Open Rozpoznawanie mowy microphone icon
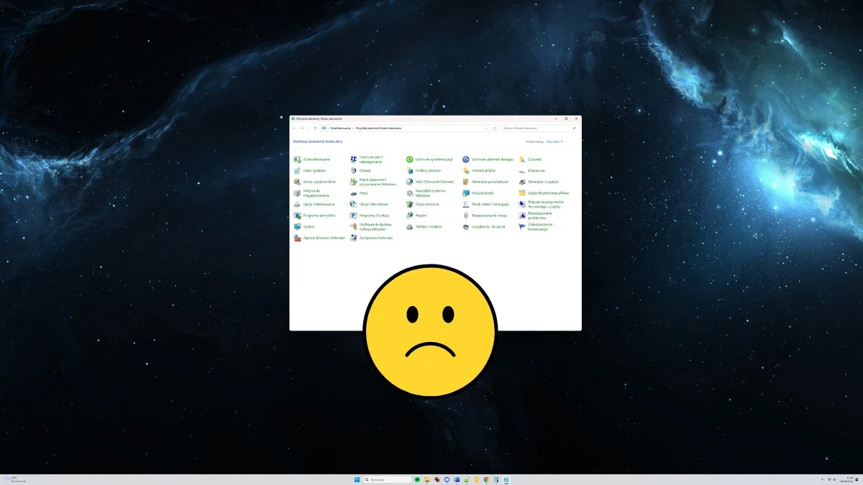 tap(466, 216)
